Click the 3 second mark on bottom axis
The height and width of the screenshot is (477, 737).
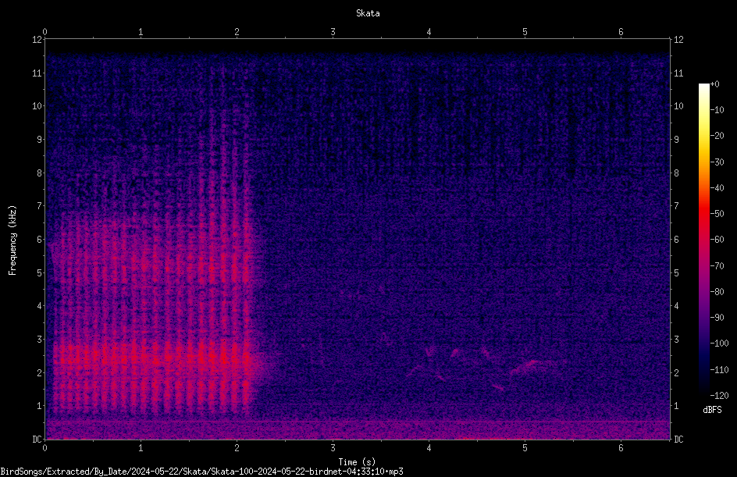(333, 448)
